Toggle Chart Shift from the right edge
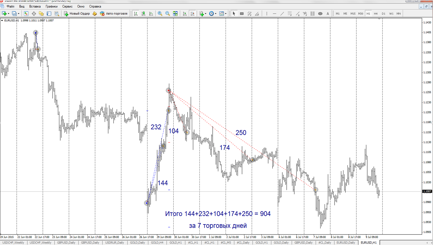 click(192, 13)
